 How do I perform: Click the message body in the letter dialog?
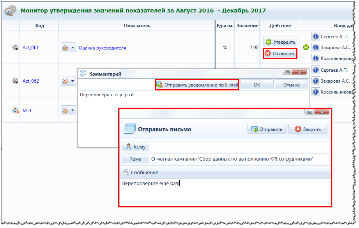[226, 192]
